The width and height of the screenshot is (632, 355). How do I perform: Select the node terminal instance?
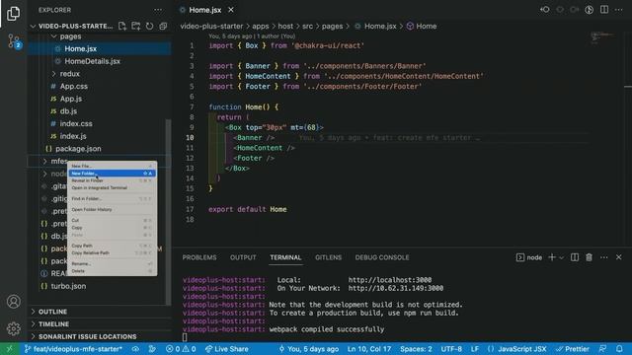coord(529,257)
